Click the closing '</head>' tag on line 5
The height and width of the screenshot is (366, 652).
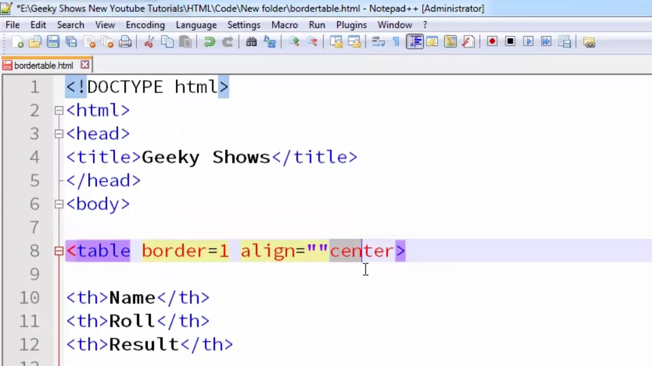(103, 180)
